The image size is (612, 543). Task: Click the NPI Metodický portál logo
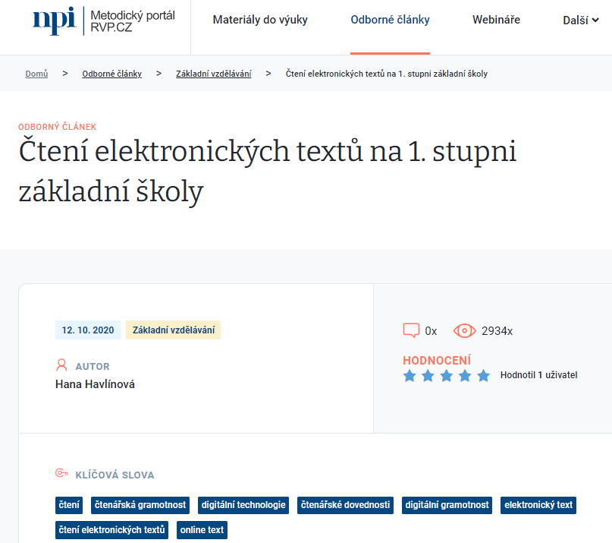coord(104,21)
